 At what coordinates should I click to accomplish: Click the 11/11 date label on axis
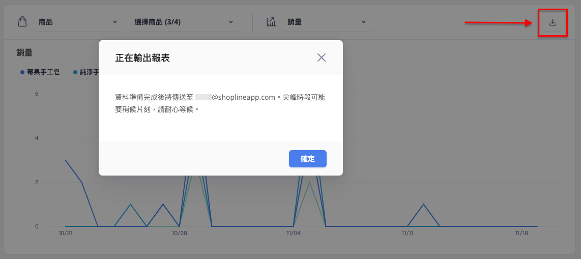tap(408, 234)
